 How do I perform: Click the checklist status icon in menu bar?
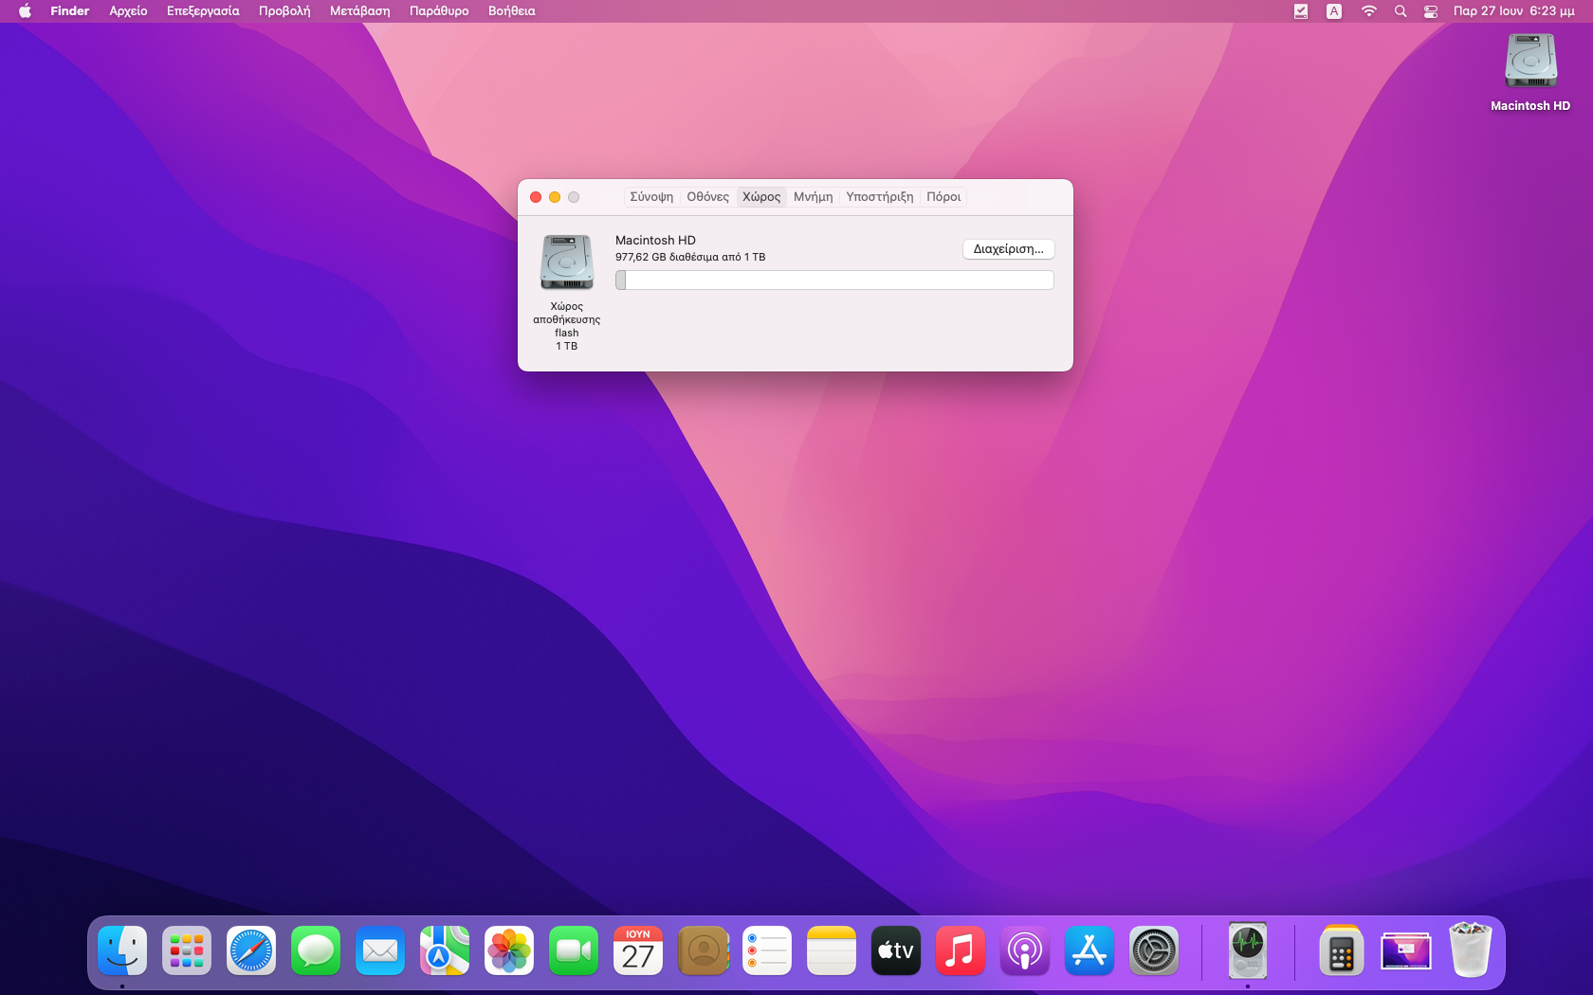click(1301, 11)
